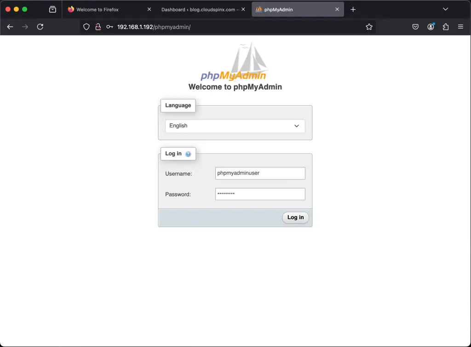
Task: Click the Firefox View icon
Action: point(53,9)
